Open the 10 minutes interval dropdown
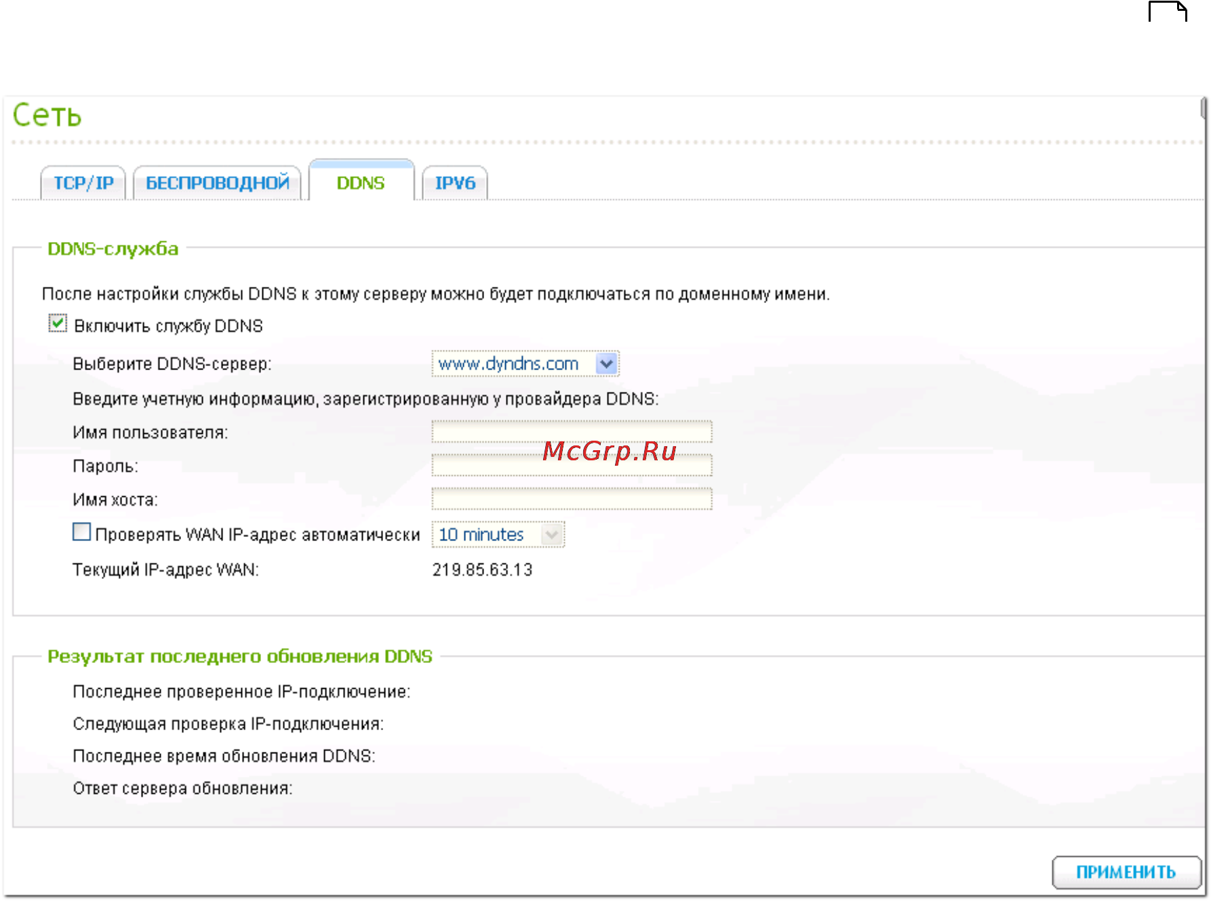Screen dimensions: 1211x901 (x=498, y=535)
